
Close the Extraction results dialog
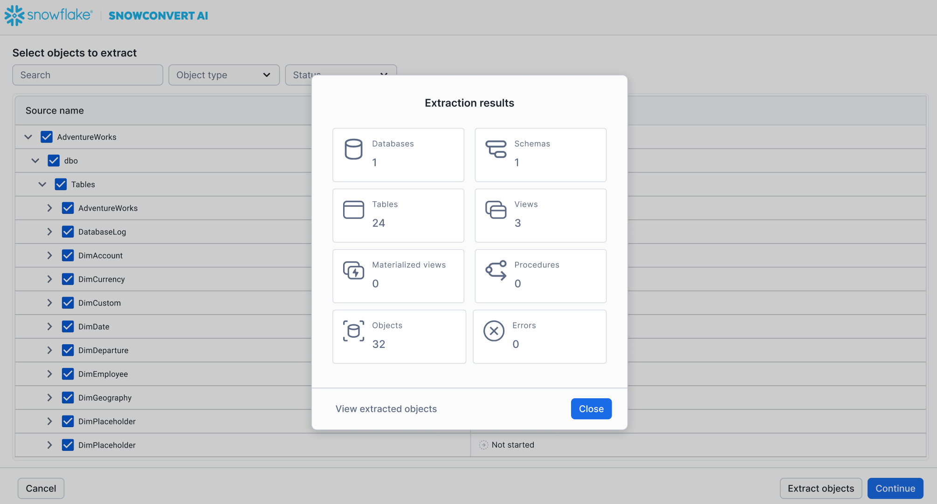tap(591, 409)
